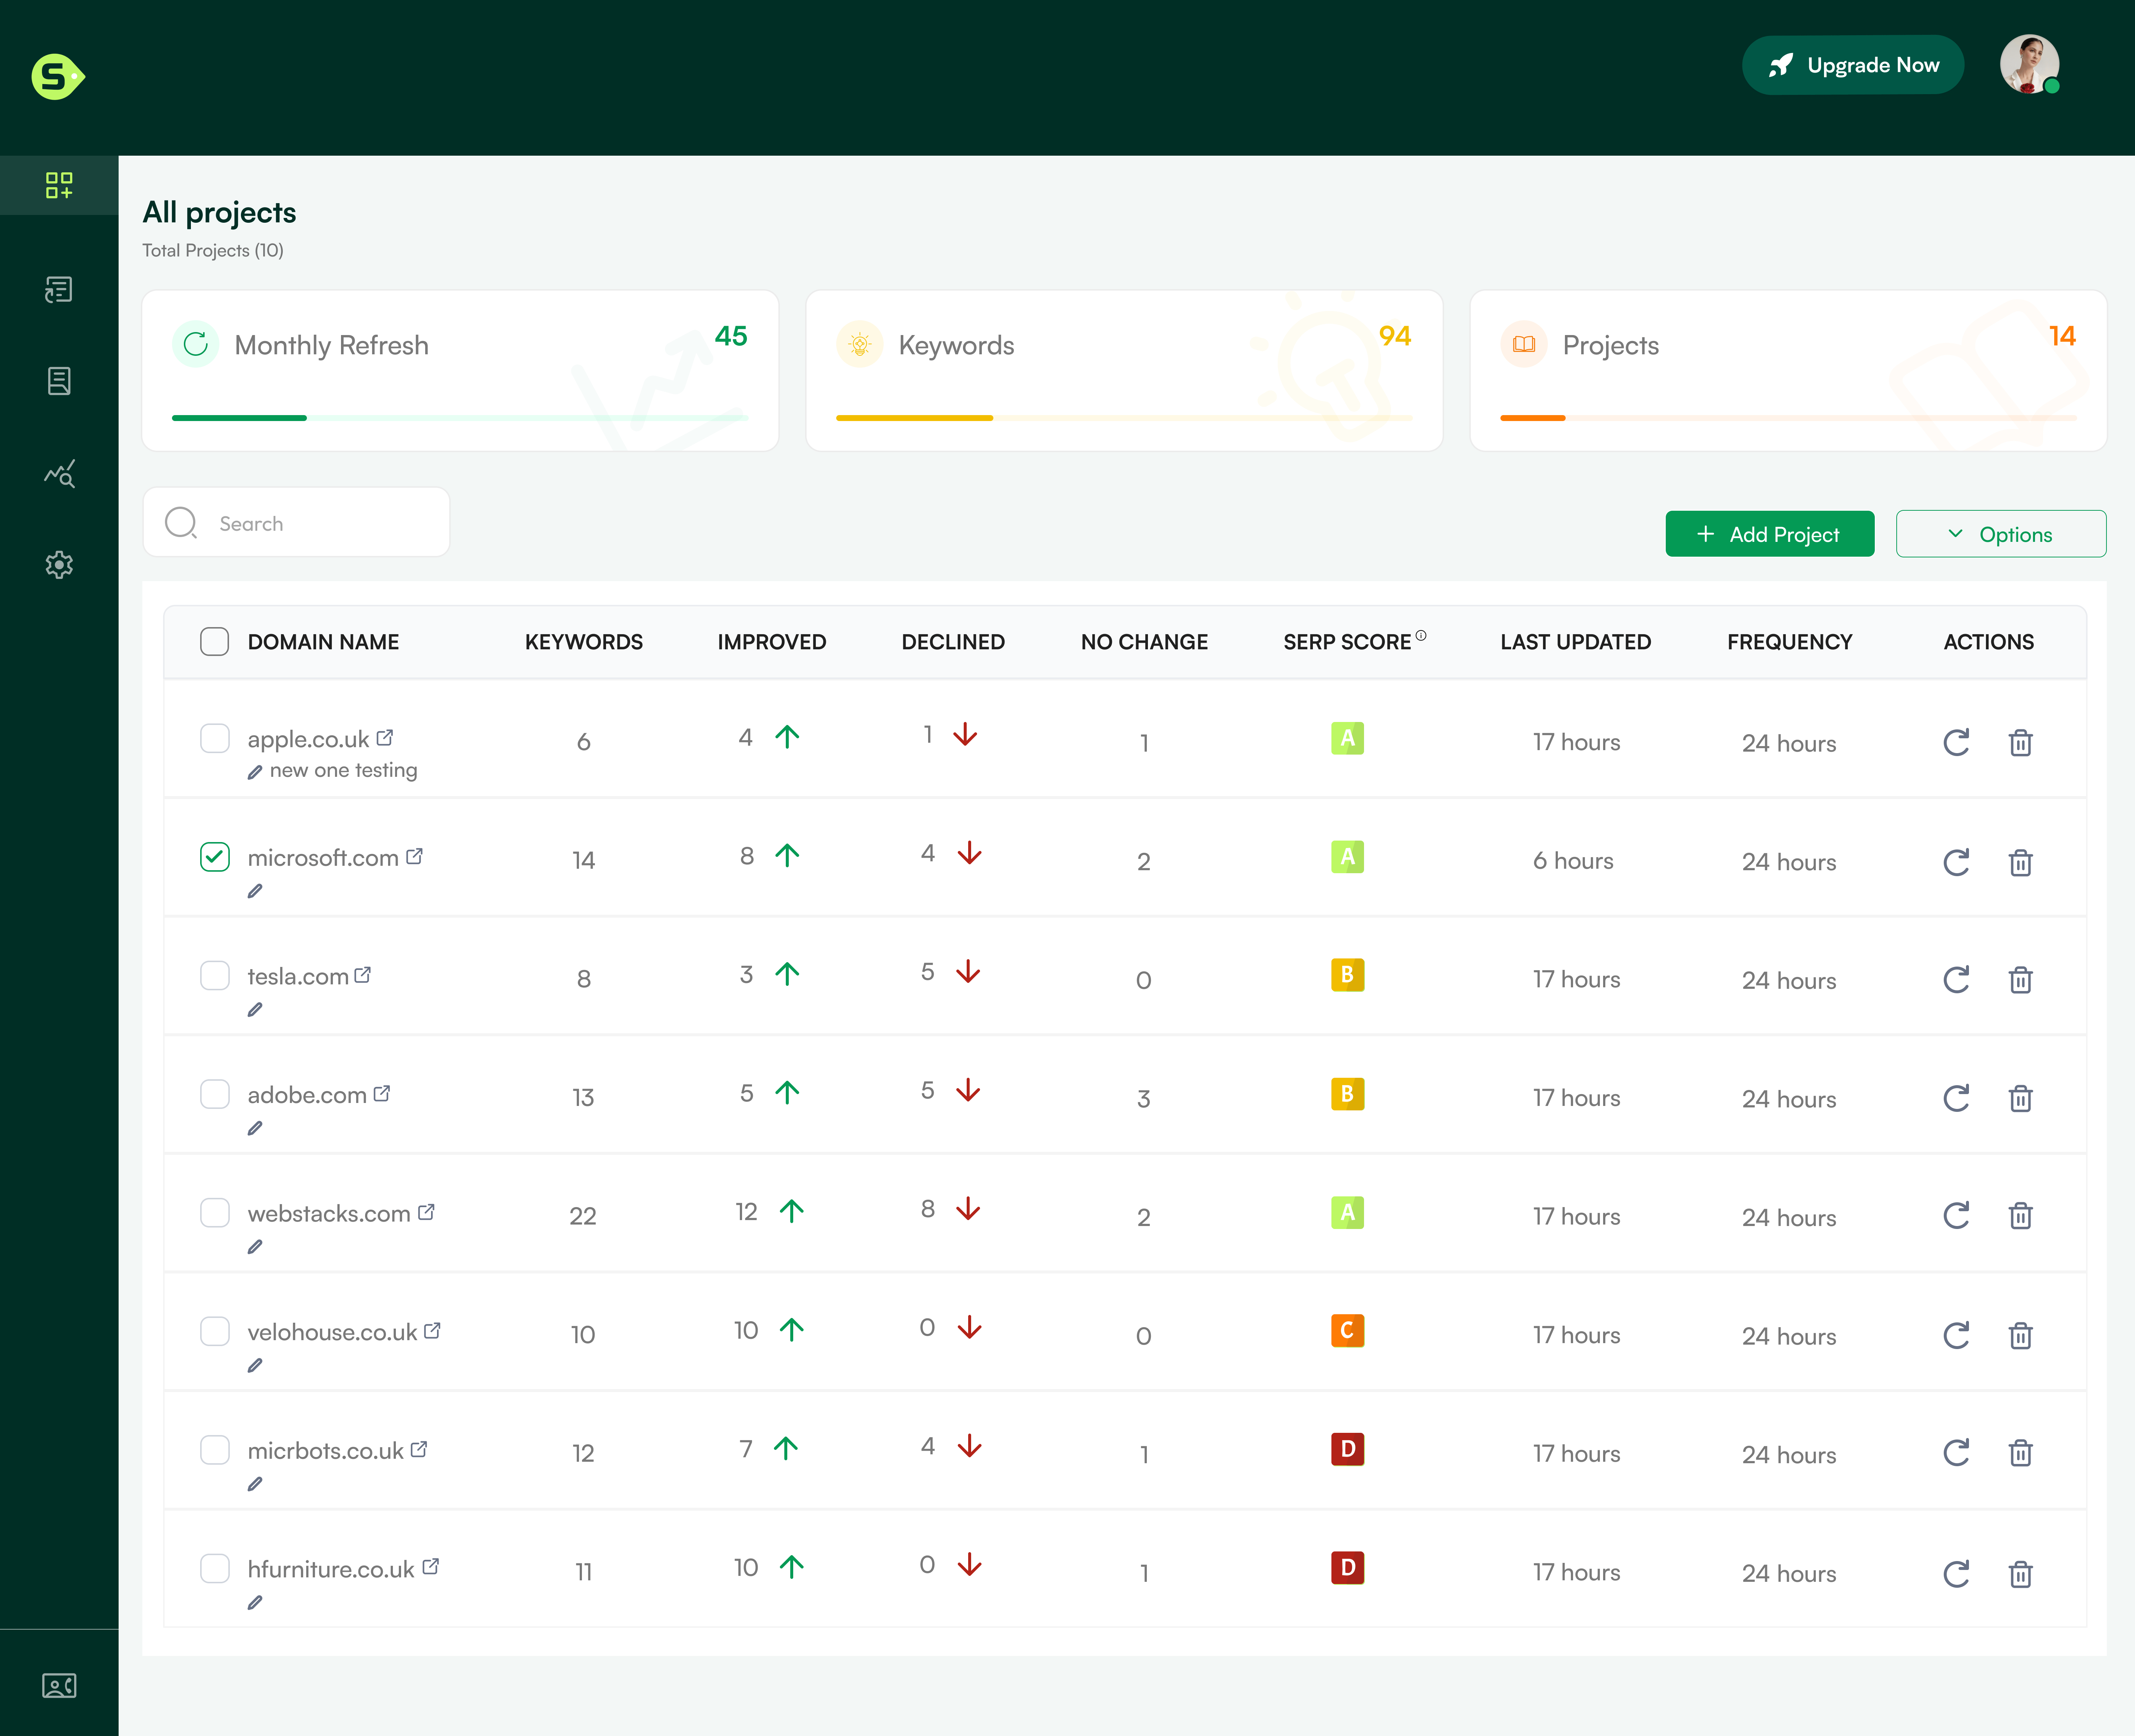This screenshot has width=2135, height=1736.
Task: Delete the adobe.com project
Action: [x=2021, y=1098]
